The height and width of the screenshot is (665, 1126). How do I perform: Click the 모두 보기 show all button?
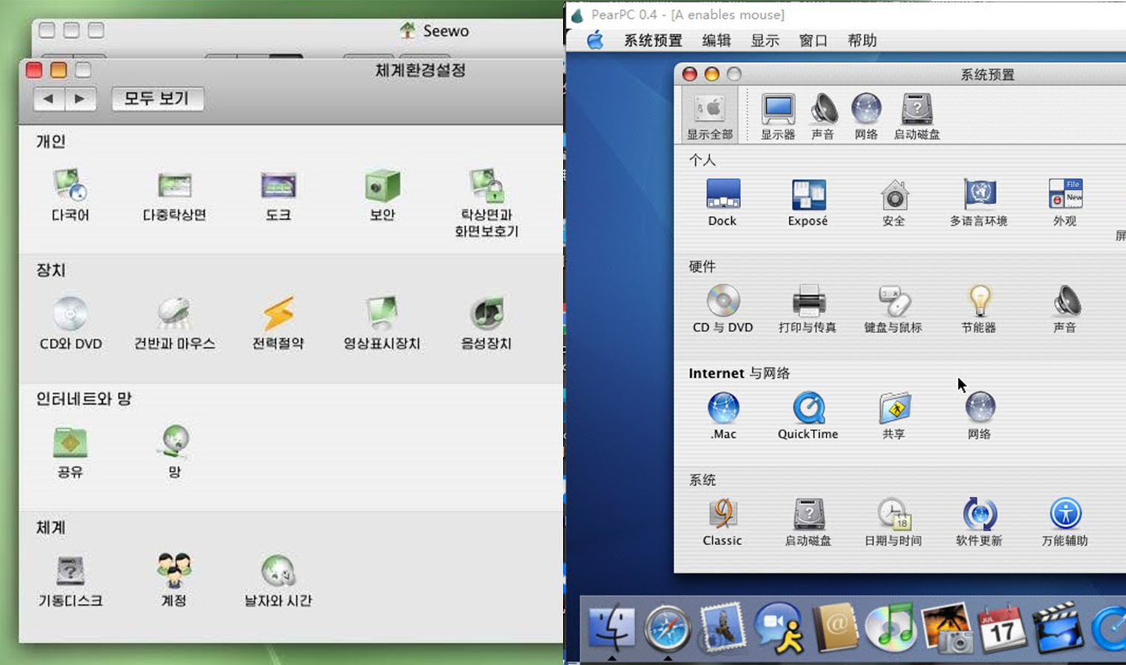(157, 98)
